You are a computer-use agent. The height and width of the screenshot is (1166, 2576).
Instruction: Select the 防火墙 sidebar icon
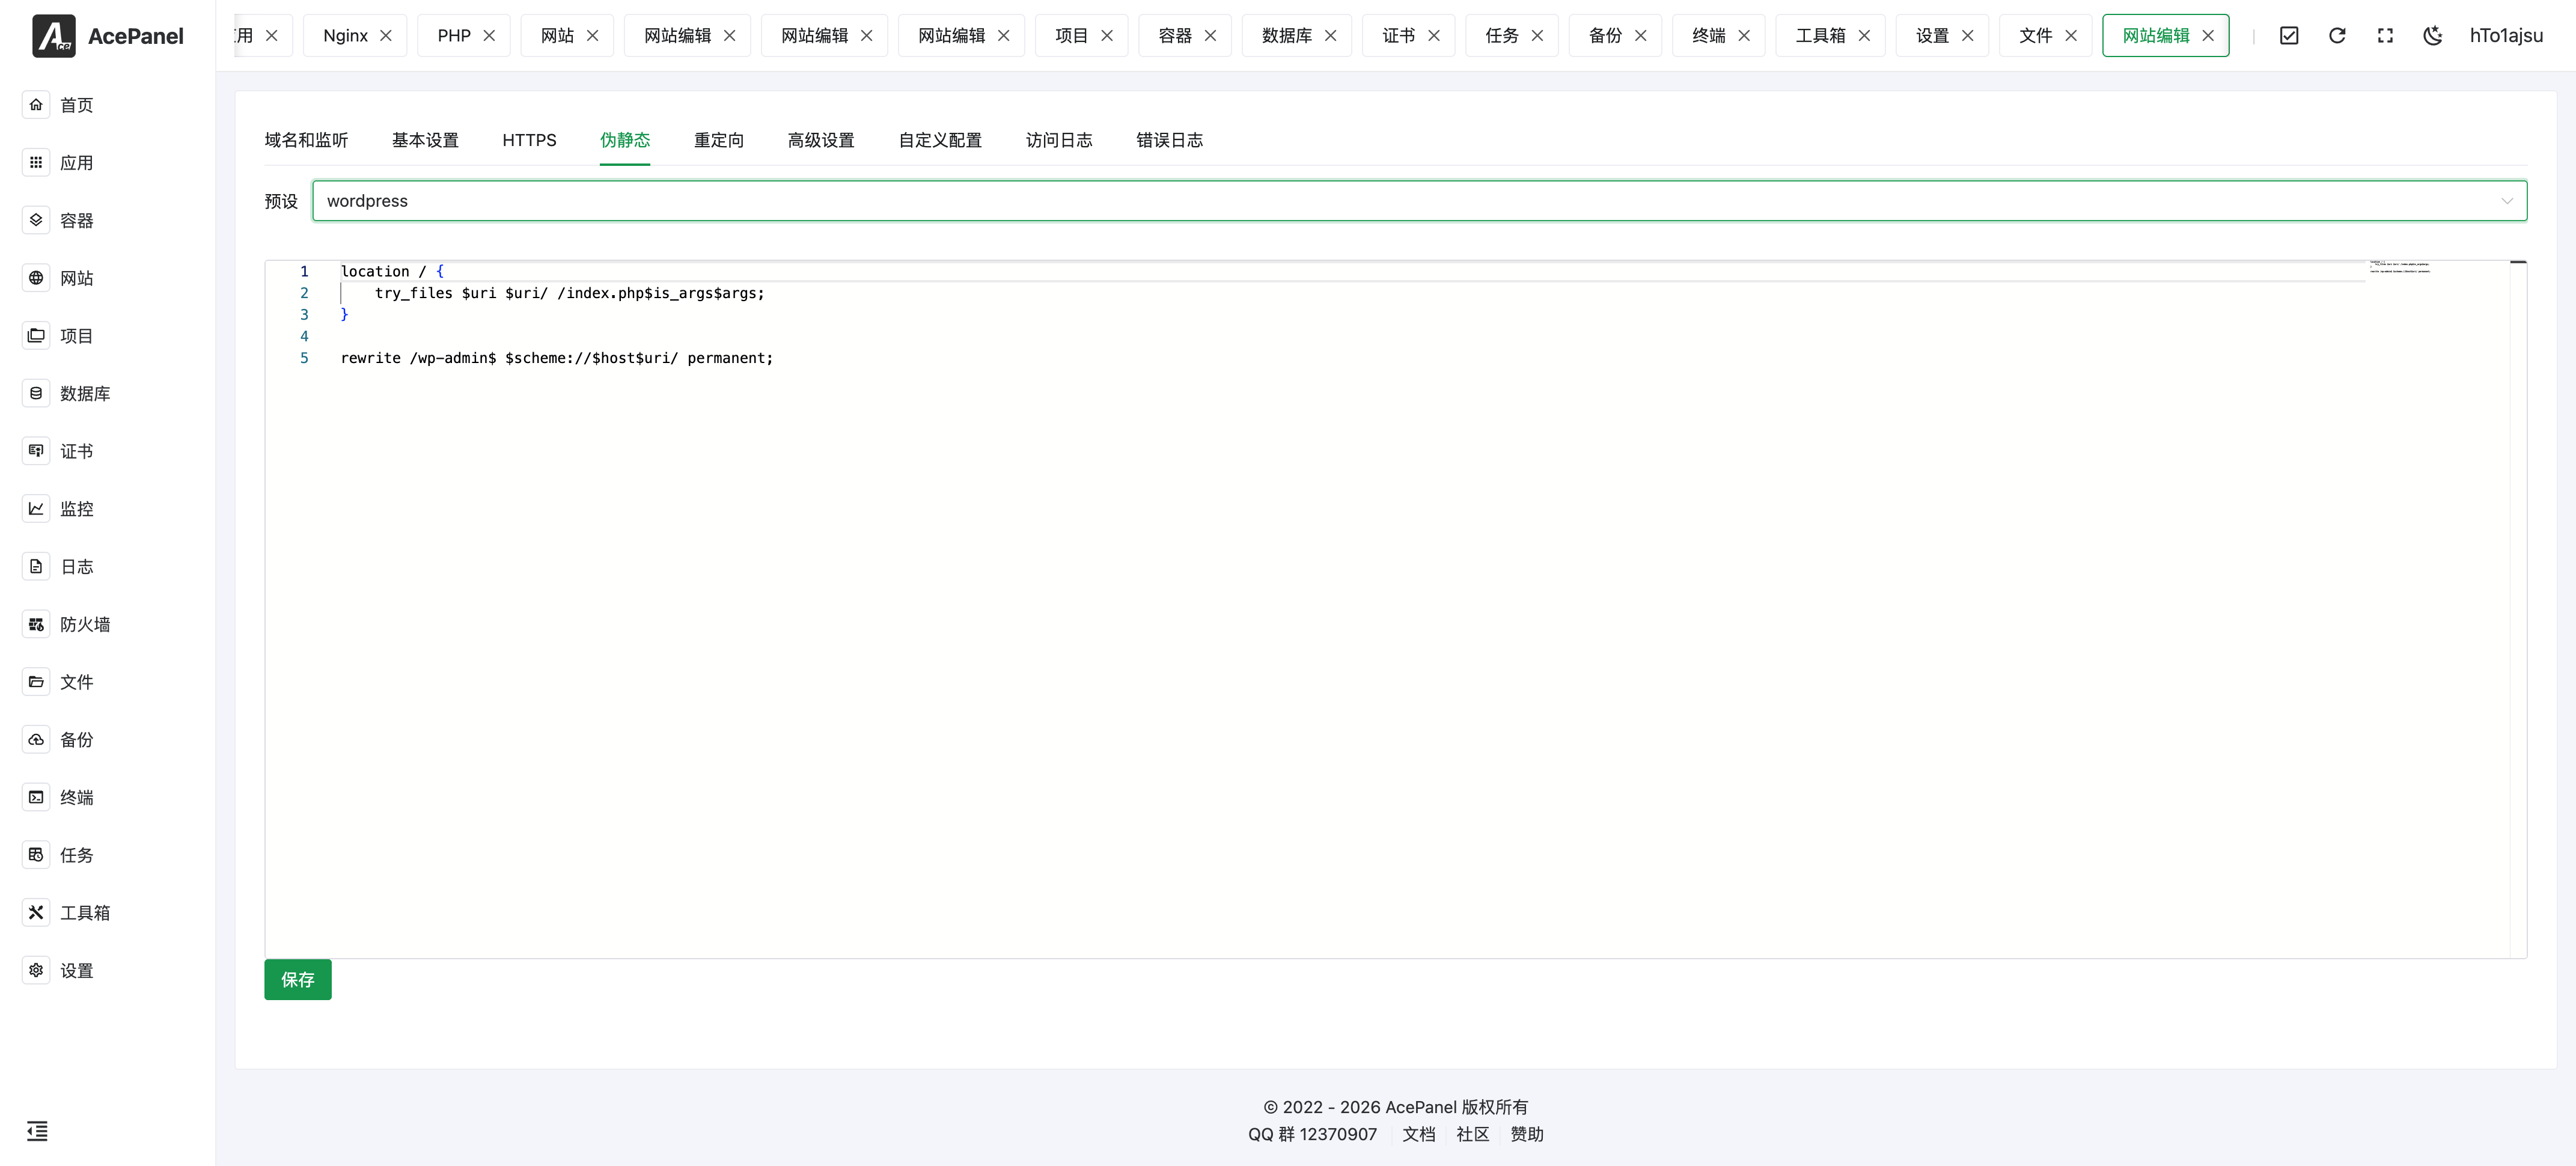(x=36, y=623)
